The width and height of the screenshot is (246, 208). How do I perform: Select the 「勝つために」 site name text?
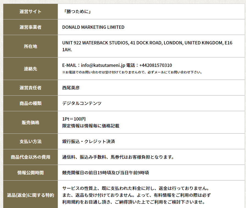(x=77, y=12)
